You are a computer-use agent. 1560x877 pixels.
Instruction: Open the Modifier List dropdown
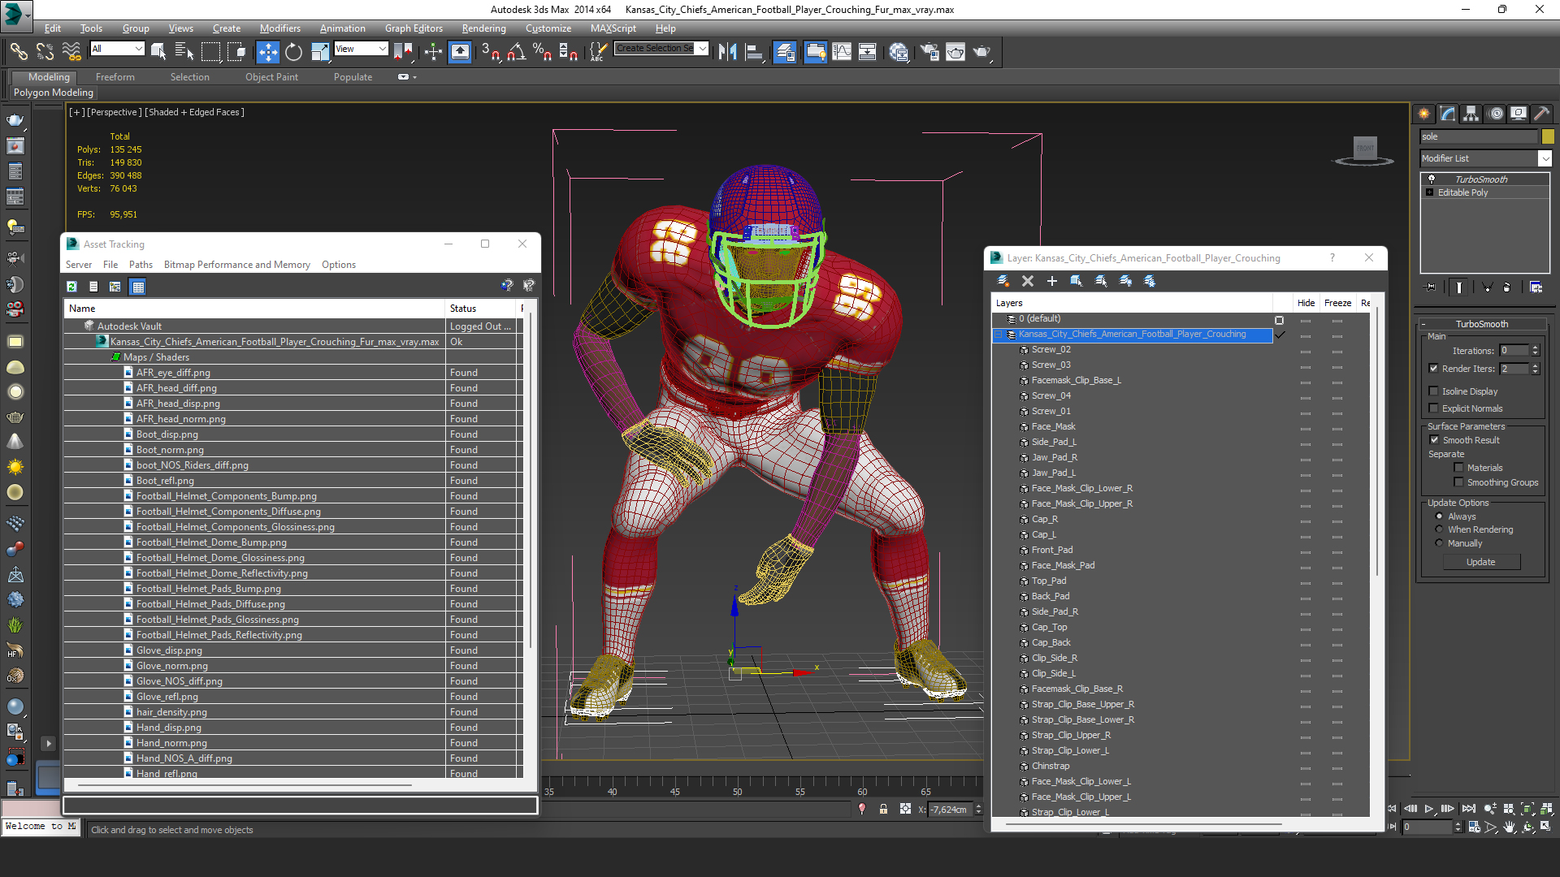1545,159
